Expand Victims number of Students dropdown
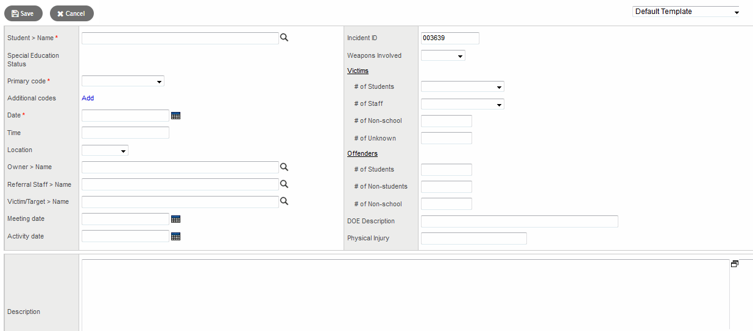 tap(462, 87)
